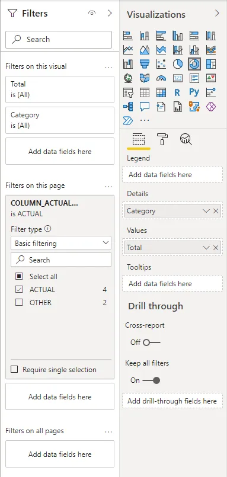Choose the Stacked area chart visual
The image size is (227, 477).
click(x=161, y=50)
